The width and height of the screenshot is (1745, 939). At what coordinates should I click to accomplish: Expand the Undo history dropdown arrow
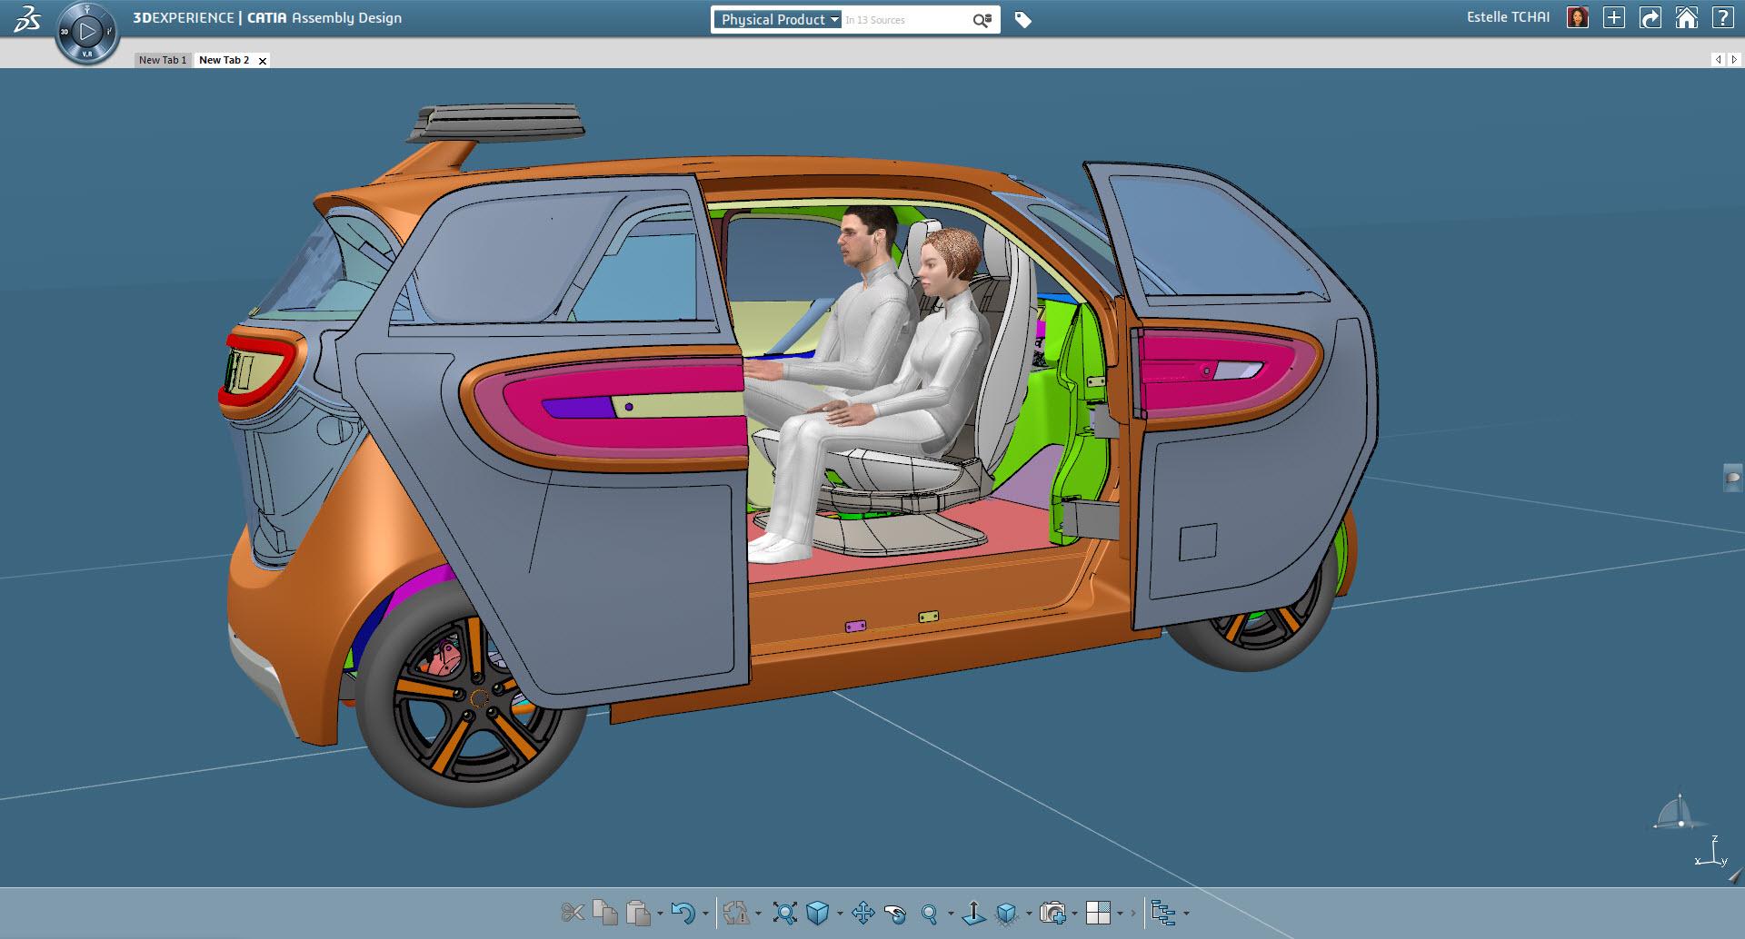click(x=705, y=914)
